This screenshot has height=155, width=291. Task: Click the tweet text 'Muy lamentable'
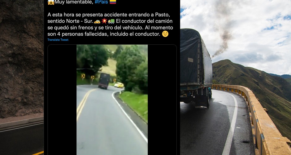pyautogui.click(x=74, y=2)
